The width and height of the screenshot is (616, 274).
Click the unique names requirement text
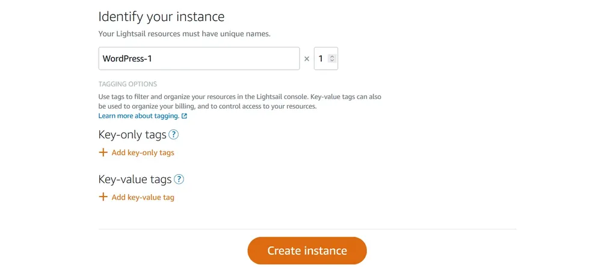tap(184, 34)
